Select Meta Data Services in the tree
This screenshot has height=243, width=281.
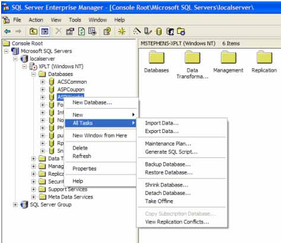pos(71,197)
